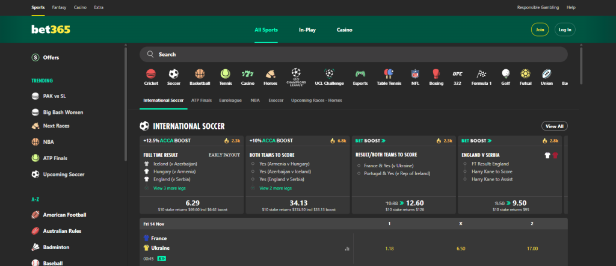This screenshot has height=266, width=616.
Task: Bet on Ukraine at 17.00
Action: pos(532,249)
